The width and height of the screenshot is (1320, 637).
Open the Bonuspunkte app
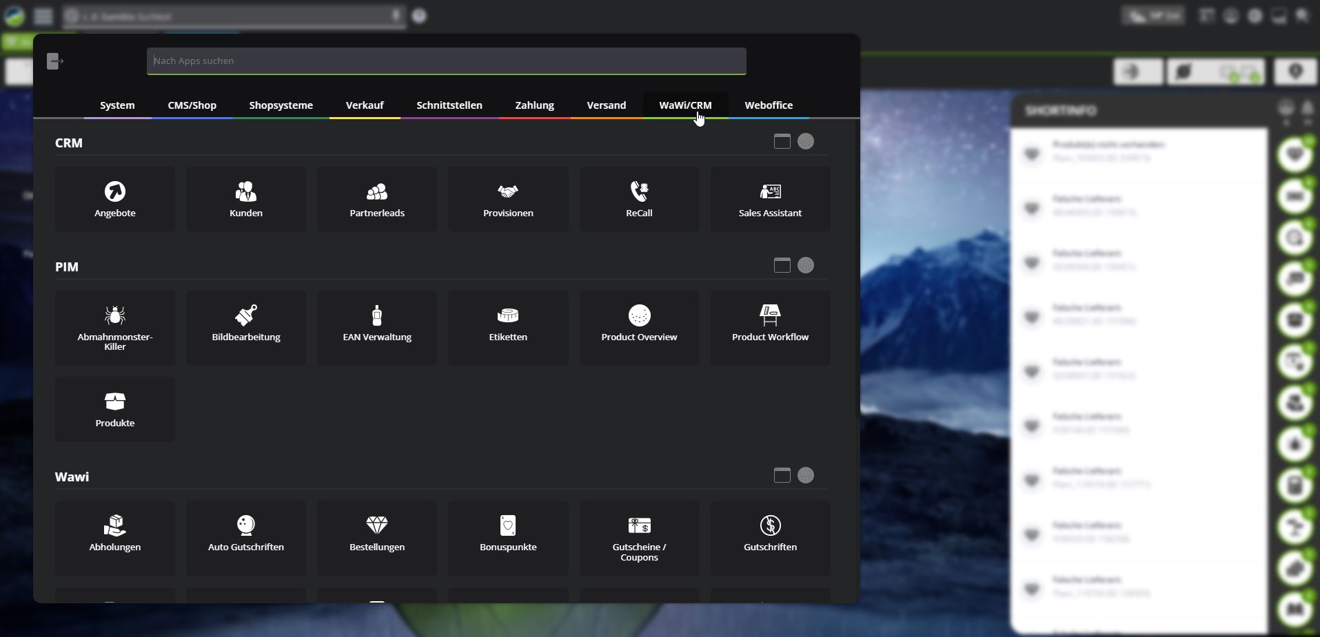pos(508,538)
